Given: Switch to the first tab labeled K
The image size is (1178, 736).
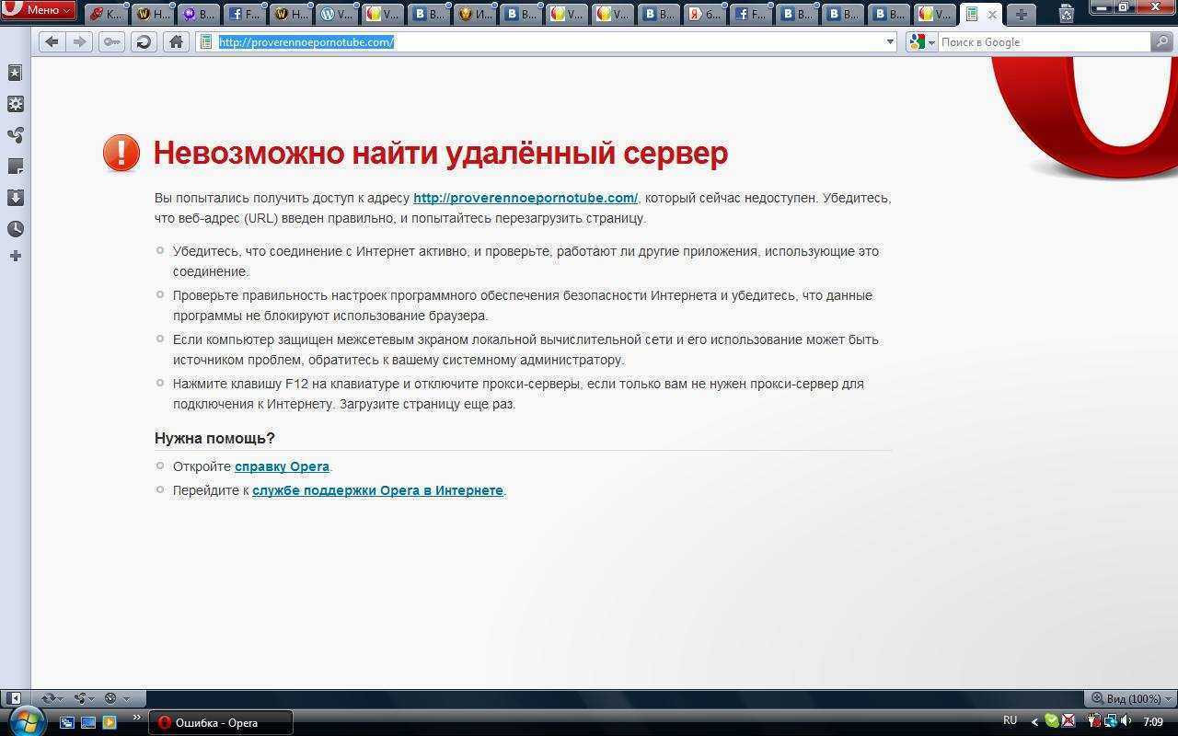Looking at the screenshot, I should pyautogui.click(x=106, y=14).
